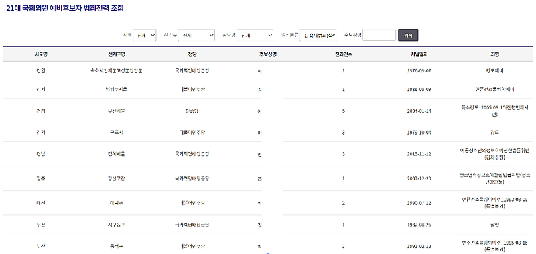Select the date 2007-12-20
Viewport: 536px width, 254px height.
click(x=419, y=178)
